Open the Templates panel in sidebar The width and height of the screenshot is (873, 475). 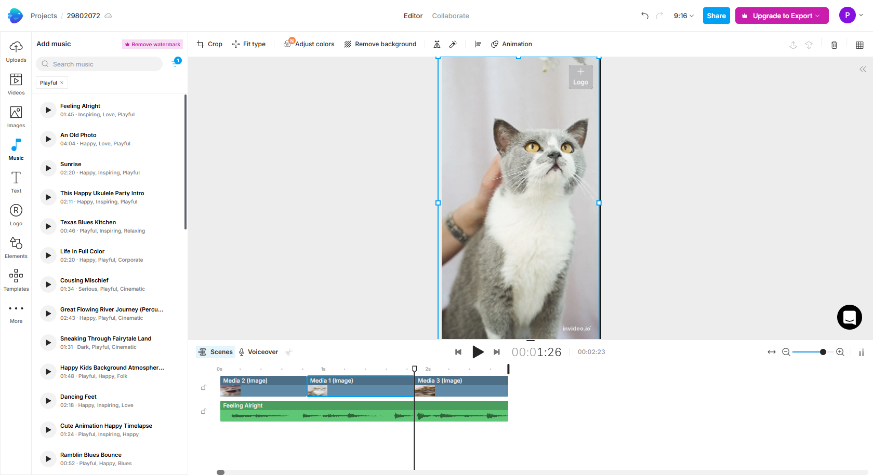pyautogui.click(x=16, y=281)
